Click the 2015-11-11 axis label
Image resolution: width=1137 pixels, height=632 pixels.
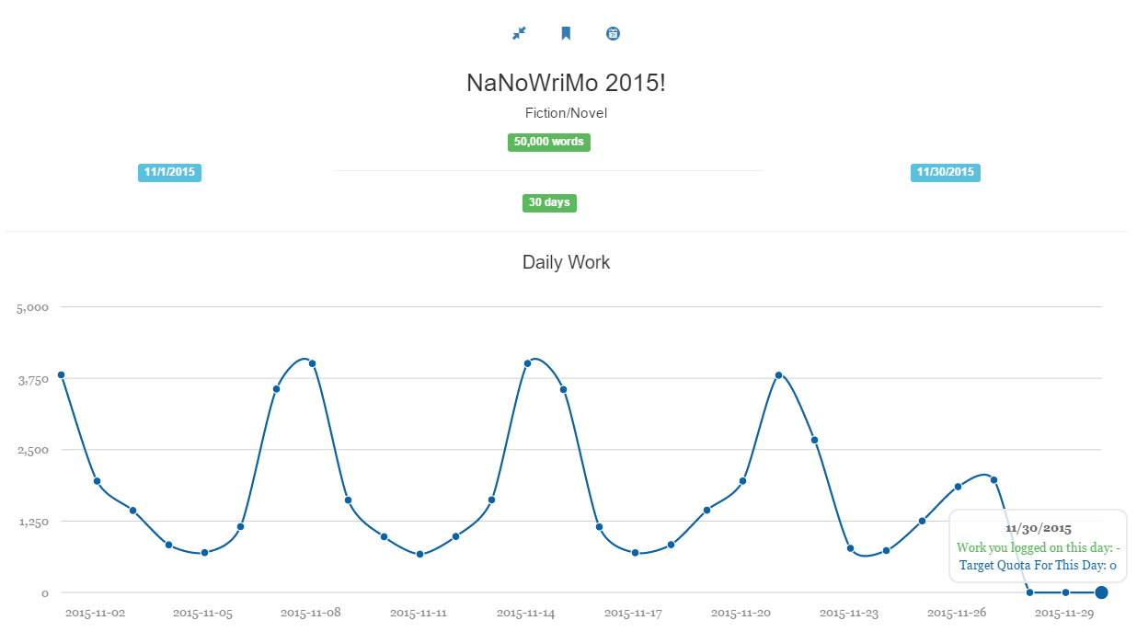(x=418, y=613)
